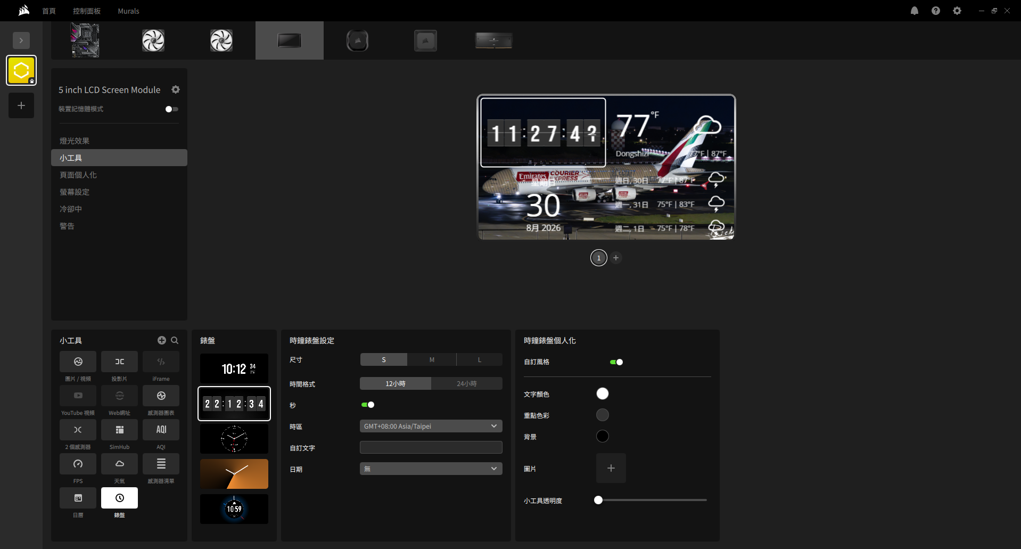Open the device settings gear icon
Image resolution: width=1021 pixels, height=549 pixels.
tap(176, 89)
